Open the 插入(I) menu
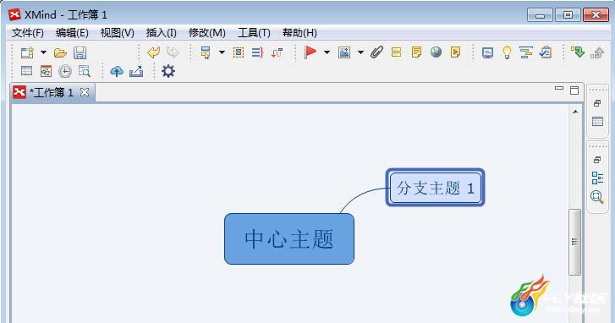Viewport: 615px width, 323px height. (x=162, y=33)
